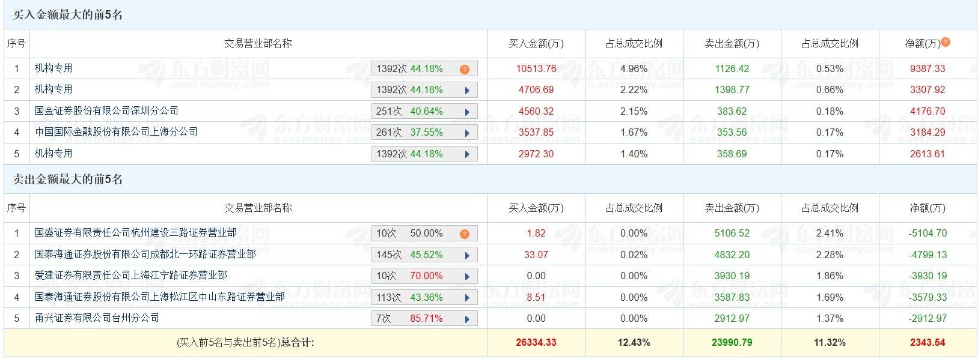Click the 卖出金额最大的前5名 section header
Screen dimensions: 978x359
(68, 179)
